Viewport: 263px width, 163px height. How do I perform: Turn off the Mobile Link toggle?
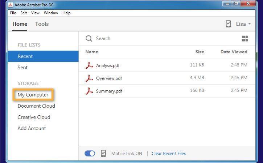pos(90,153)
